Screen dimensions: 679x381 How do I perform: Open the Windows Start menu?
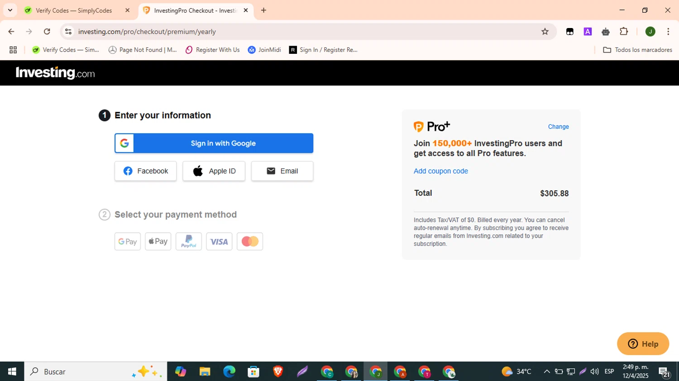click(12, 372)
